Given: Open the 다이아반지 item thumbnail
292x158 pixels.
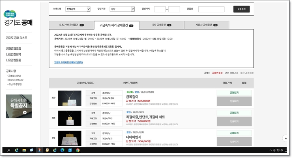Looking at the screenshot, I should (x=70, y=138).
